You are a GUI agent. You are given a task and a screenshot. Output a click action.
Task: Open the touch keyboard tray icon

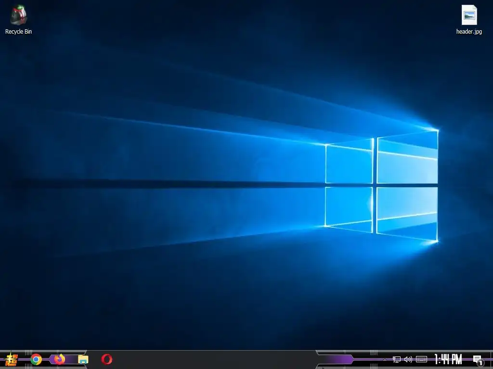click(x=421, y=359)
